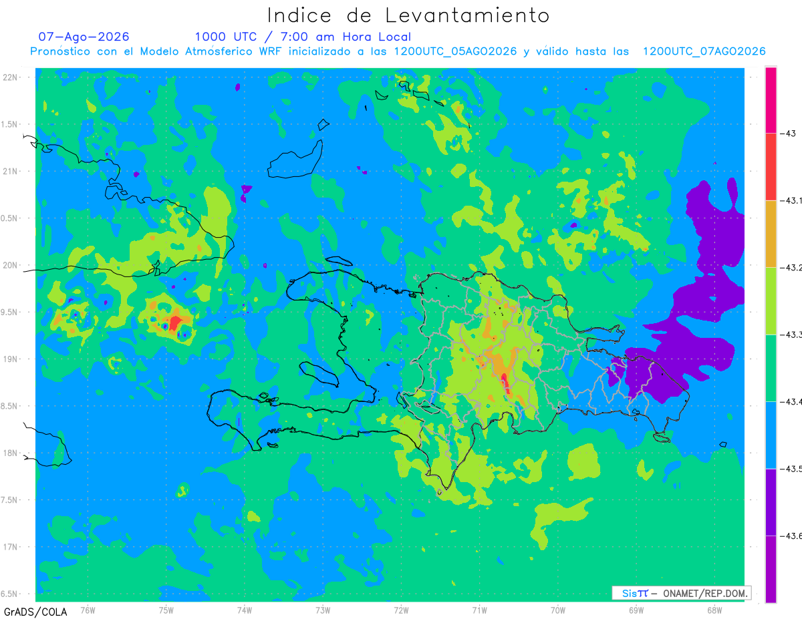Click the '74W' longitude label
The image size is (802, 619).
coord(245,610)
